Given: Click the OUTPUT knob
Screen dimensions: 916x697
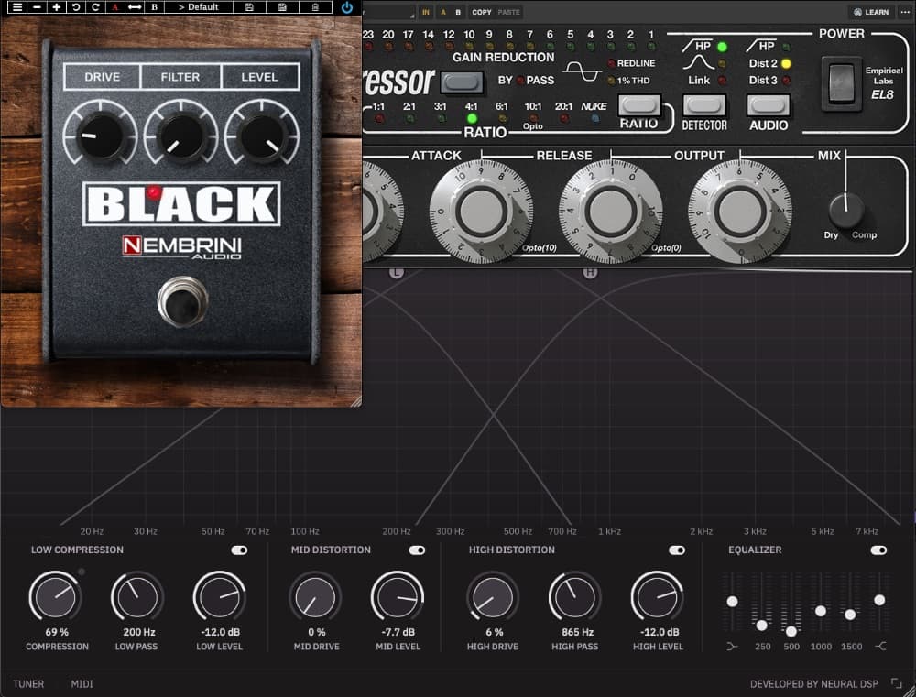Looking at the screenshot, I should [740, 212].
